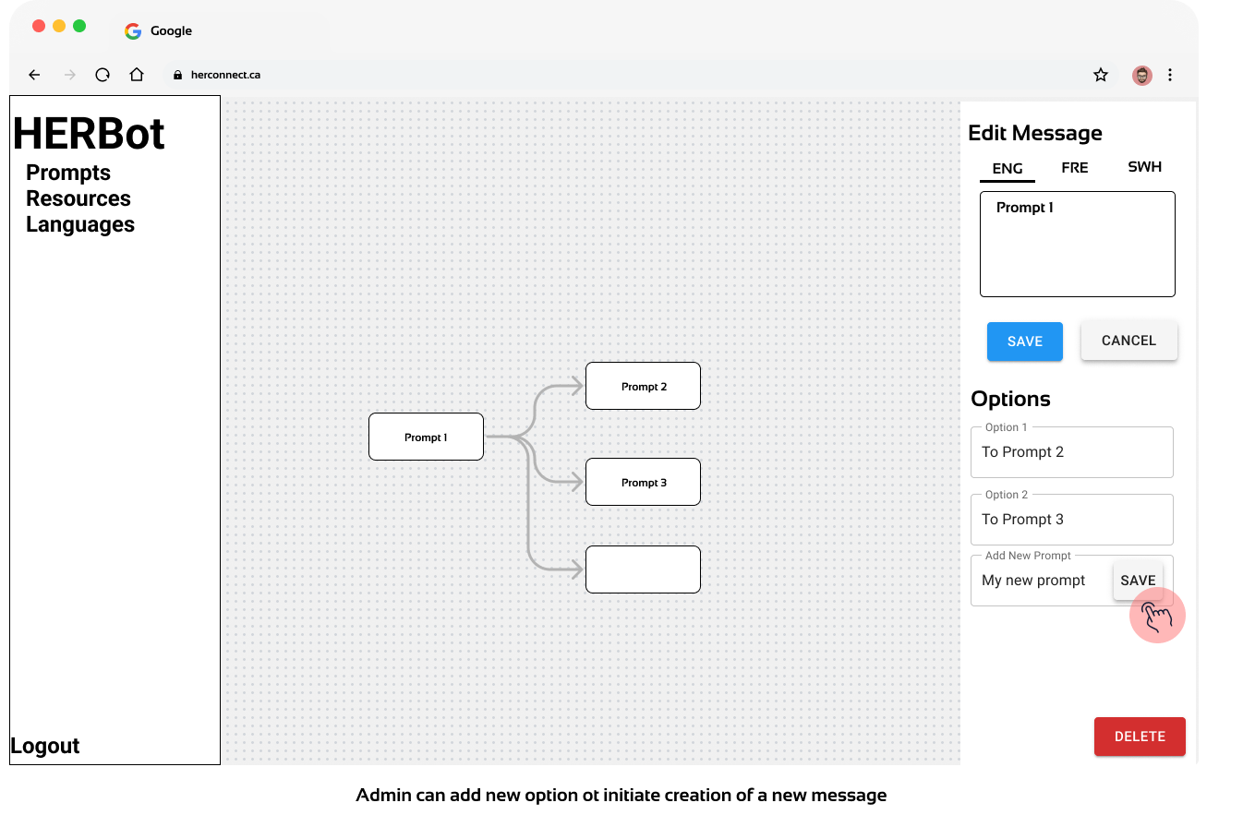Bookmark page with the star icon

(x=1100, y=75)
